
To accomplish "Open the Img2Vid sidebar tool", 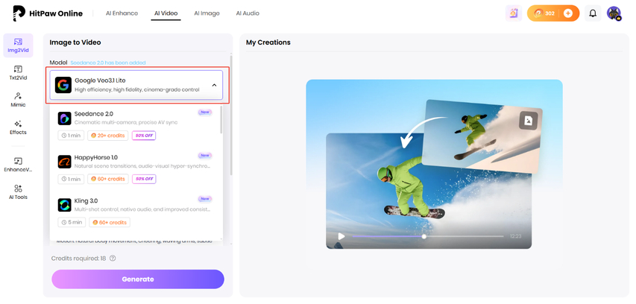I will (x=18, y=45).
